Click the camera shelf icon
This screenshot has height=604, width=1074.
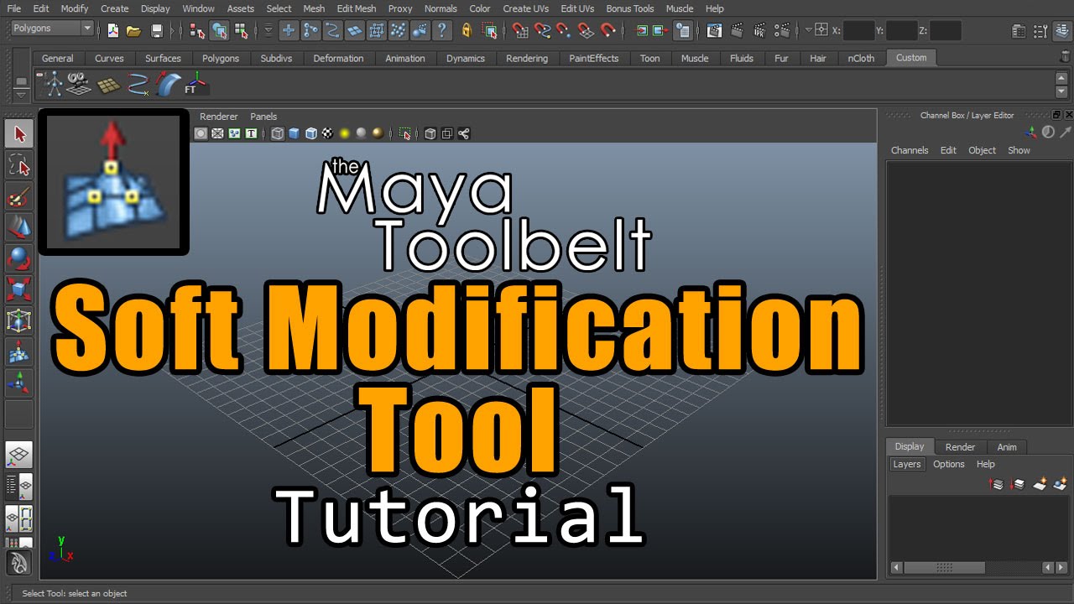[80, 84]
